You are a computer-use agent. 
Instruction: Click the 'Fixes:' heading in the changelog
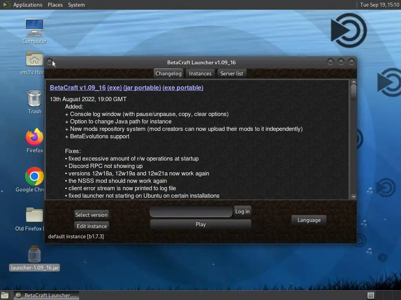pos(73,151)
